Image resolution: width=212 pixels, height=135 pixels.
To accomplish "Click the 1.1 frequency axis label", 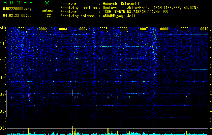I will click(x=3, y=44).
